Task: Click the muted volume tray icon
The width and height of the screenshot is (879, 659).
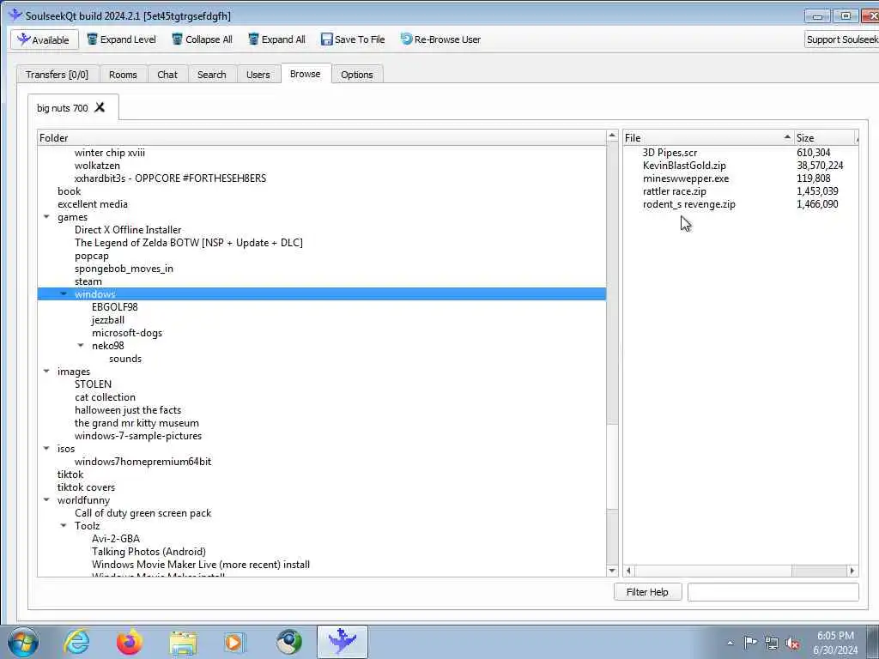Action: coord(792,643)
